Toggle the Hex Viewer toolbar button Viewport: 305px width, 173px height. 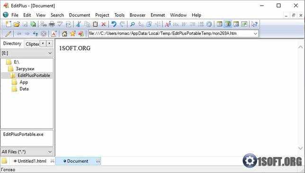tap(176, 24)
